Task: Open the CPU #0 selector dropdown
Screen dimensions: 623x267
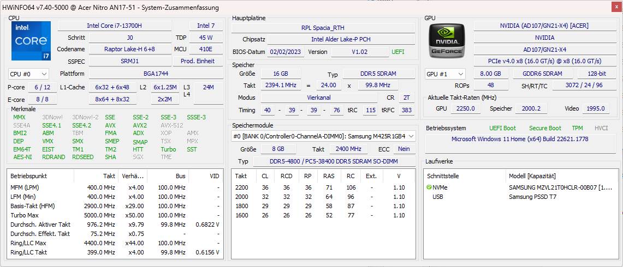Action: pos(28,74)
